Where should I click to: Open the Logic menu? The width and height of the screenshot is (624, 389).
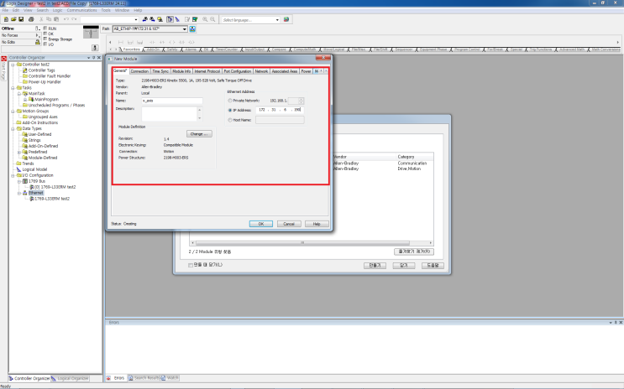[57, 10]
